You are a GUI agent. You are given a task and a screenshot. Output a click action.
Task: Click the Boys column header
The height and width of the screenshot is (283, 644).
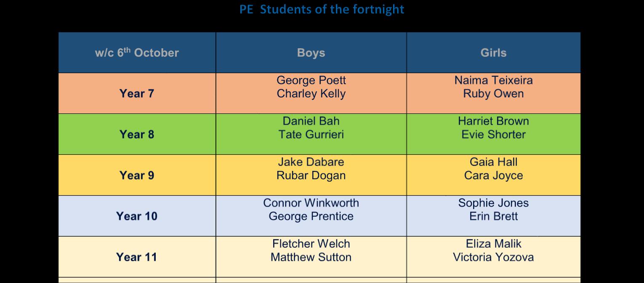pos(311,53)
